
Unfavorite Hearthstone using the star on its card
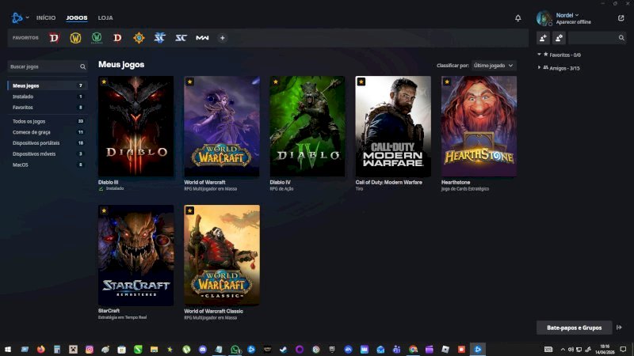(x=446, y=81)
